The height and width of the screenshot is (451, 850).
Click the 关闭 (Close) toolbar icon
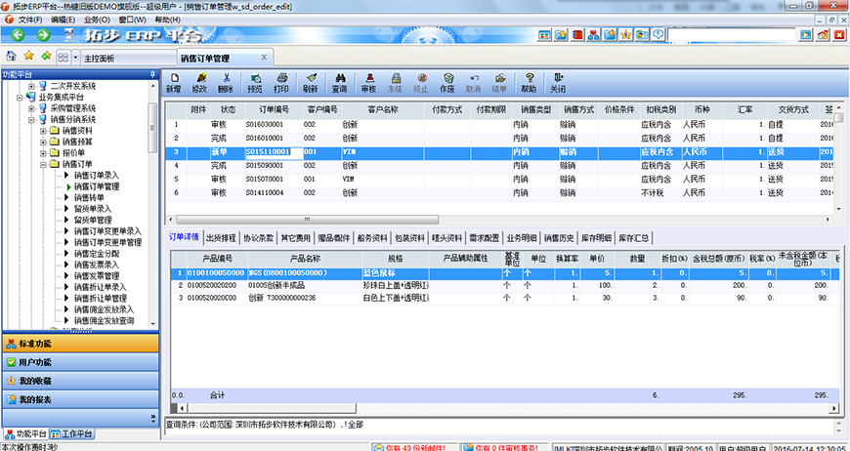pyautogui.click(x=558, y=82)
